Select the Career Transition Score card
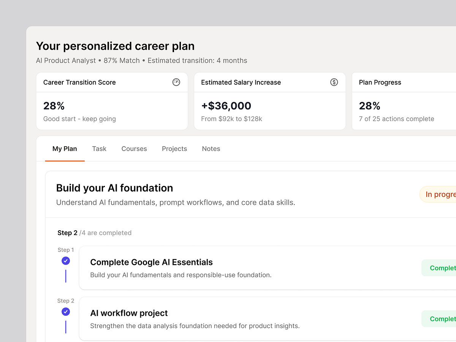The height and width of the screenshot is (342, 456). tap(112, 101)
